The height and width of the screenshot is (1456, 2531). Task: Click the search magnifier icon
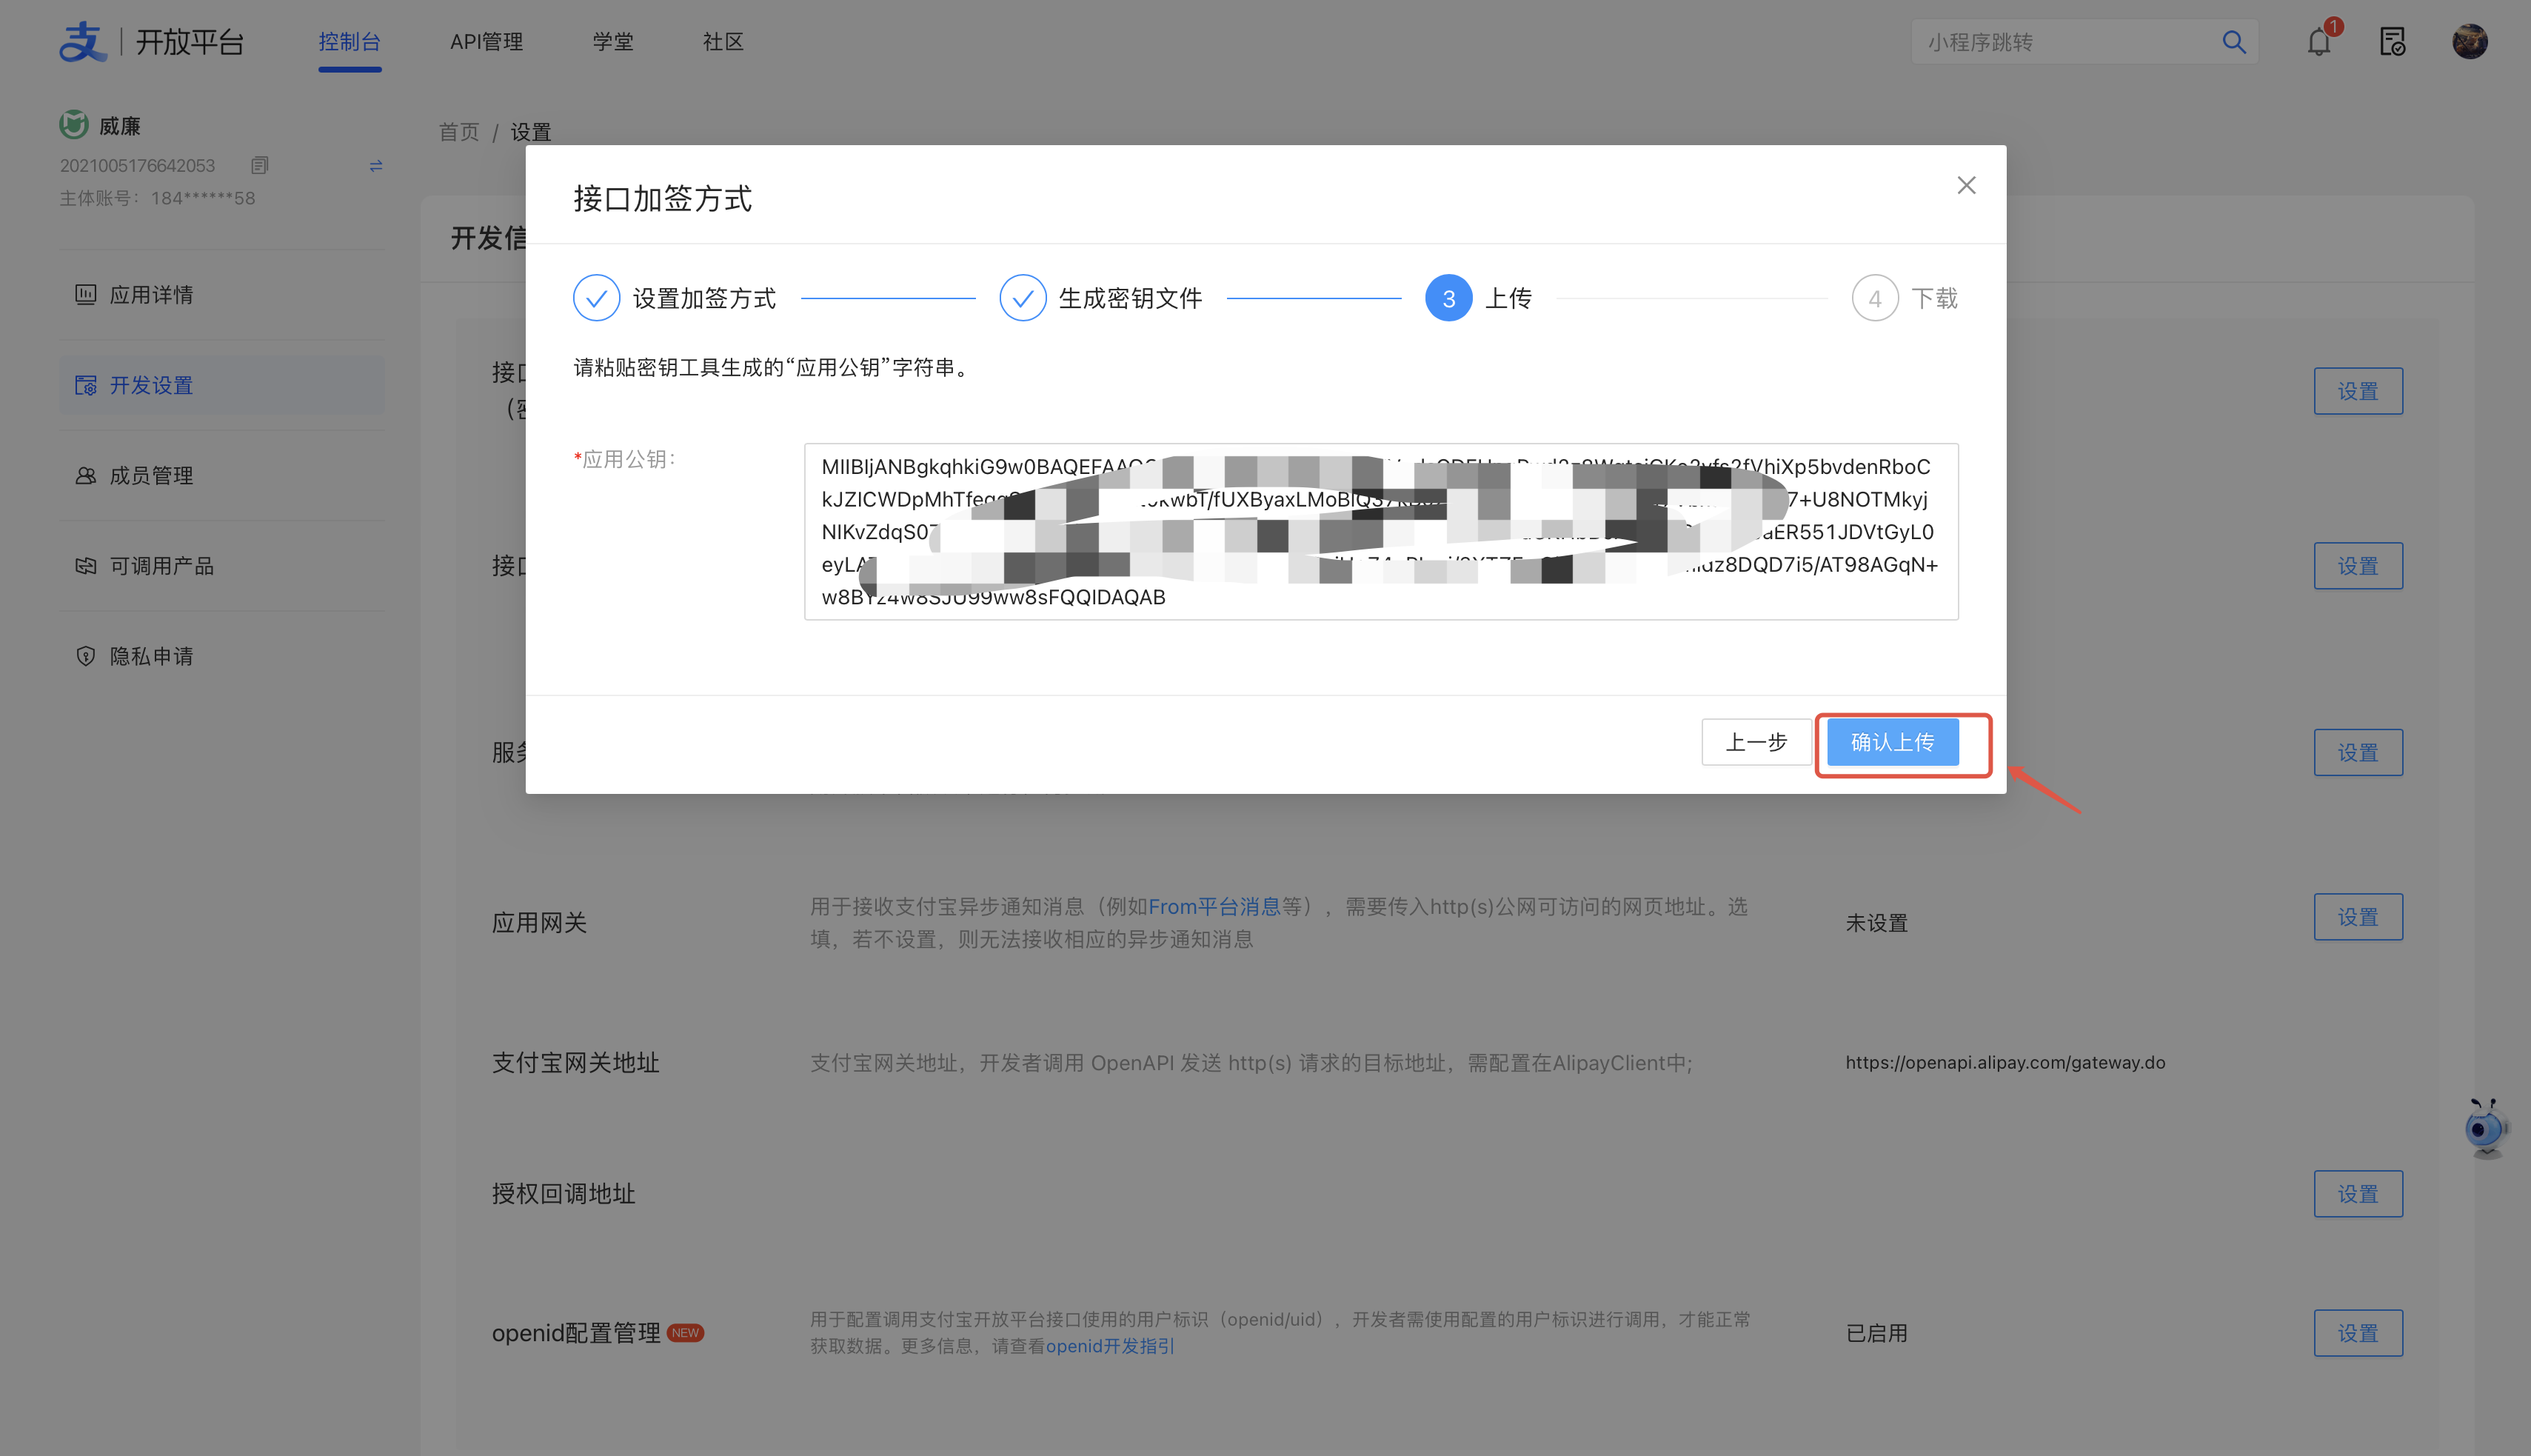click(2233, 42)
